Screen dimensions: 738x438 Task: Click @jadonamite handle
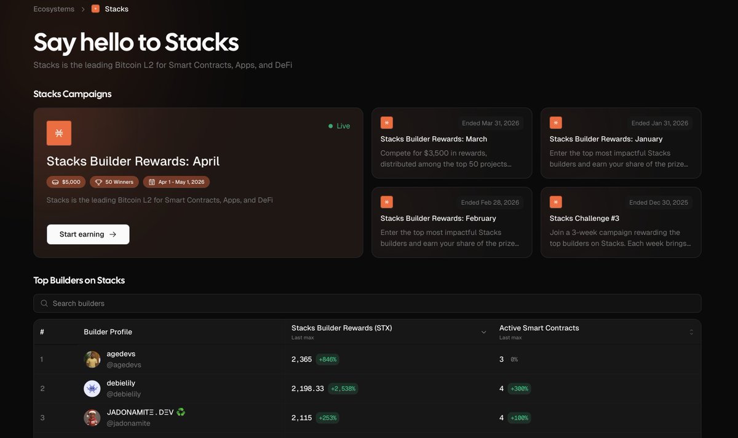point(129,423)
